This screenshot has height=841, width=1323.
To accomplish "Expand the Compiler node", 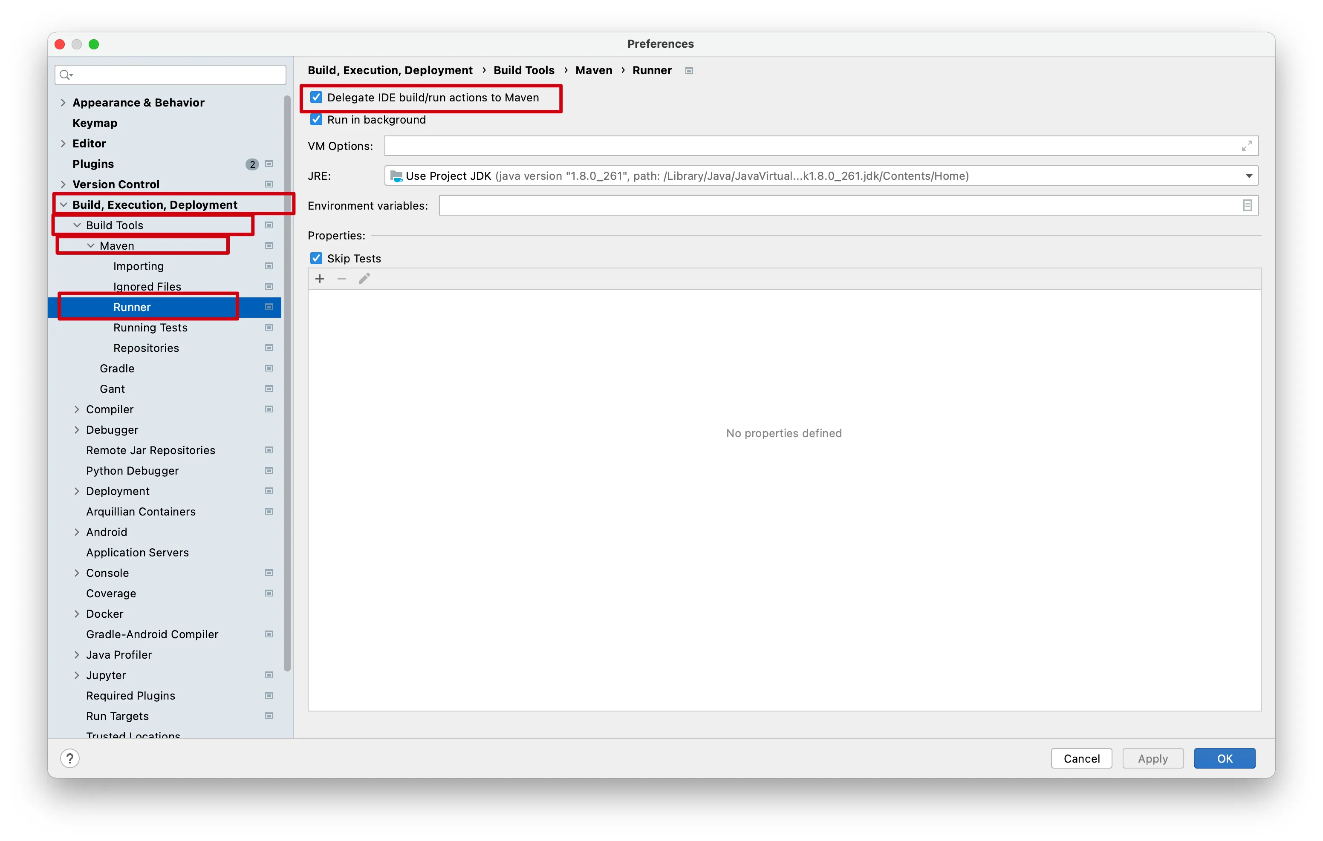I will (x=77, y=409).
